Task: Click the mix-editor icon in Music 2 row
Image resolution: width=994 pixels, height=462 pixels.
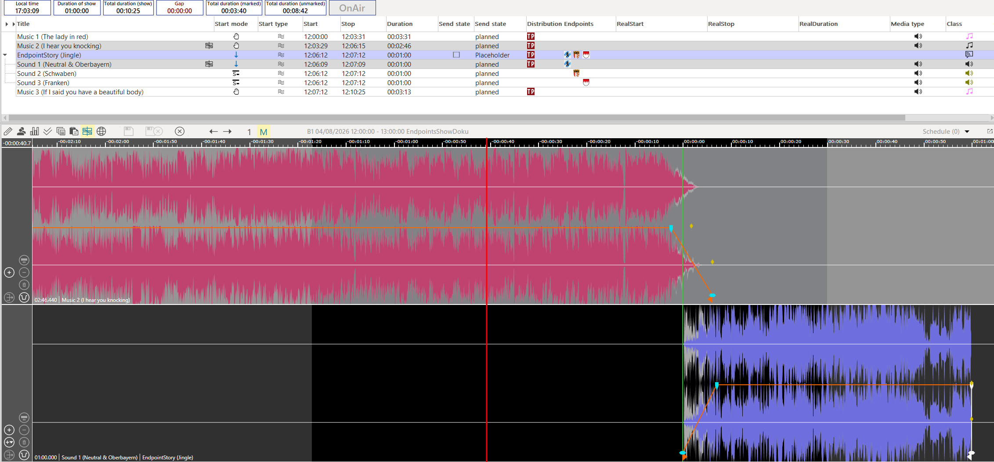Action: tap(209, 46)
